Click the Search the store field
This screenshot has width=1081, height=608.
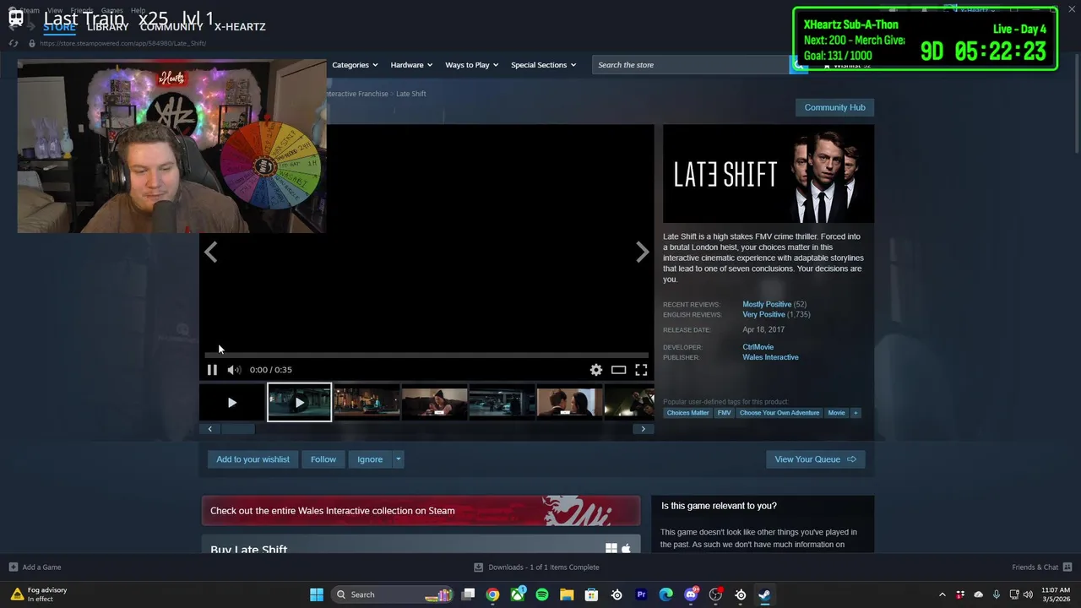[691, 65]
